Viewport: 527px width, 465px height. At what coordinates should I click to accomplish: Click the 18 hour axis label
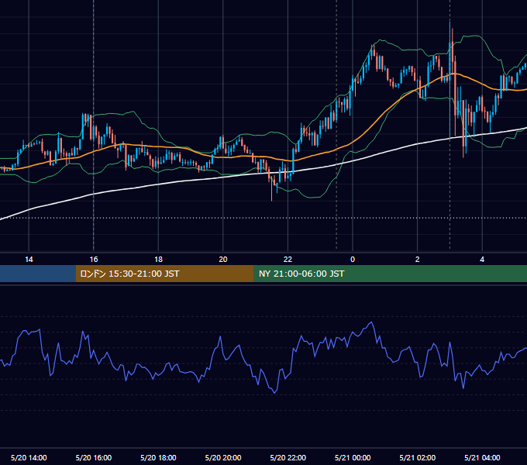click(x=158, y=260)
